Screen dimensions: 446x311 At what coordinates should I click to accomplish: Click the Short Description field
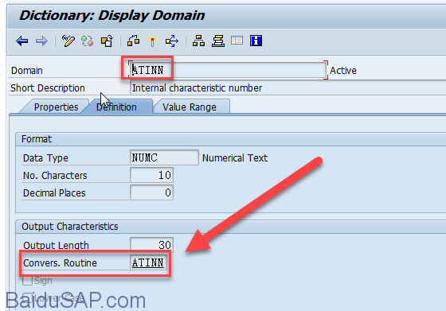pyautogui.click(x=288, y=88)
